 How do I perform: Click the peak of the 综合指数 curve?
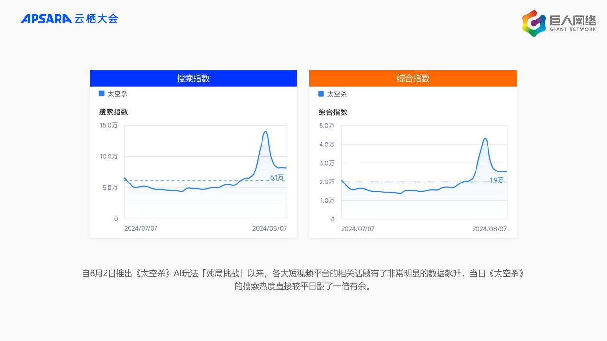485,139
